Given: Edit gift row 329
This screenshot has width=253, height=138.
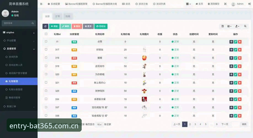Looking at the screenshot, I should (236, 91).
